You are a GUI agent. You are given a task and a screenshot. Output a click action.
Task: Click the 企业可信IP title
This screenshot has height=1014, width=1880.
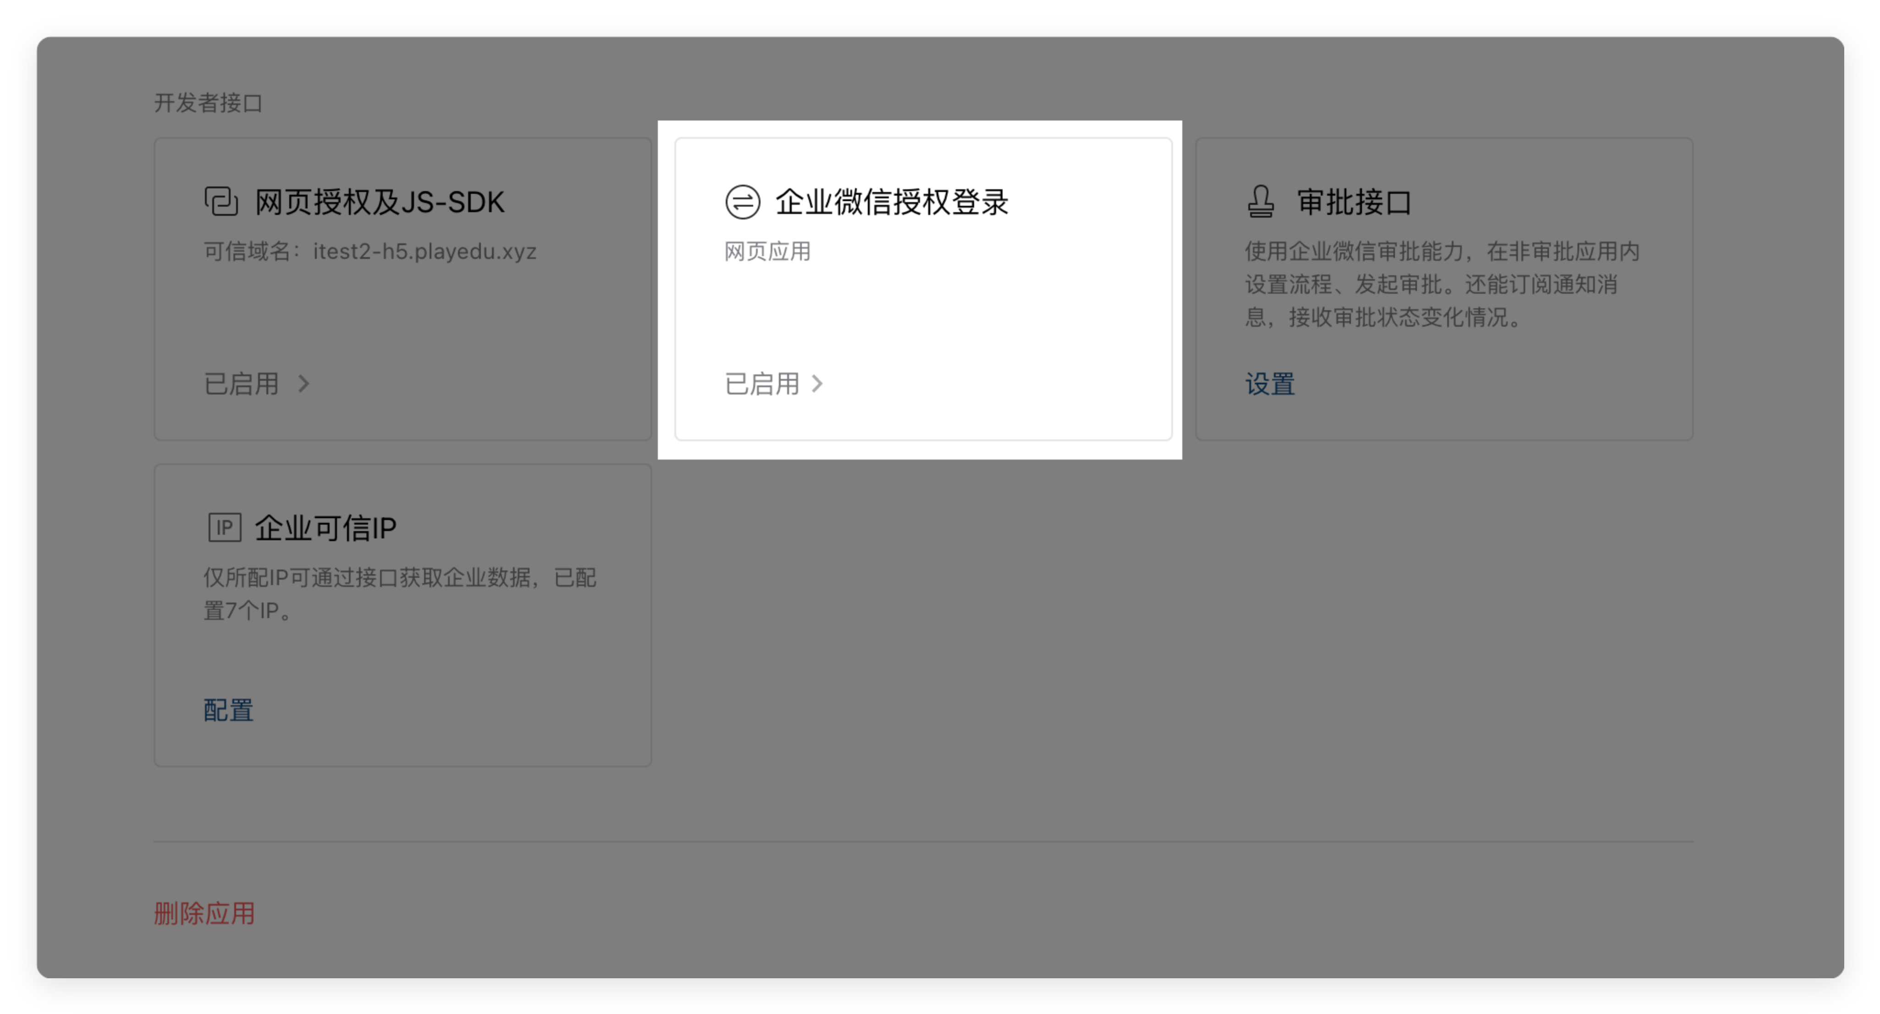[325, 527]
